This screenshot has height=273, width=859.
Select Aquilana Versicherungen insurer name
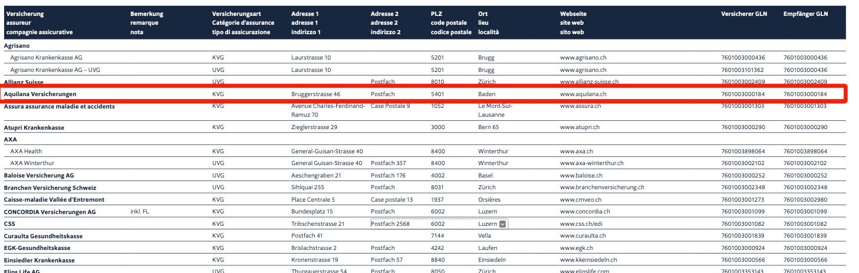(x=40, y=94)
